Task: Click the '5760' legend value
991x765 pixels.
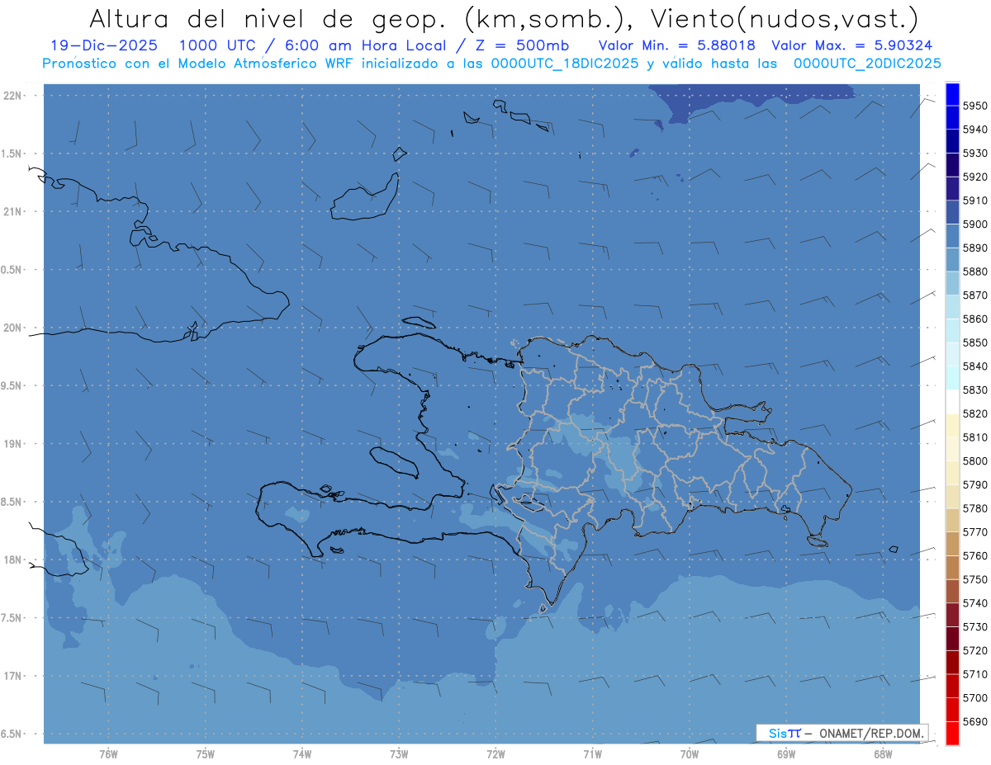Action: (974, 556)
